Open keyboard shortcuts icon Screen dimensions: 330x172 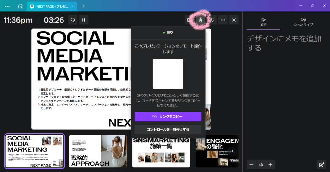click(x=189, y=20)
